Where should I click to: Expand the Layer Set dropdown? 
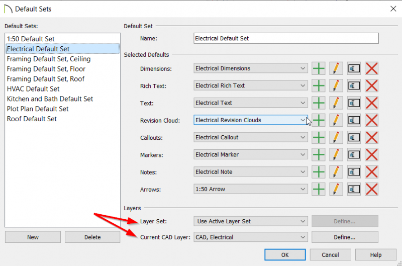tap(250, 221)
